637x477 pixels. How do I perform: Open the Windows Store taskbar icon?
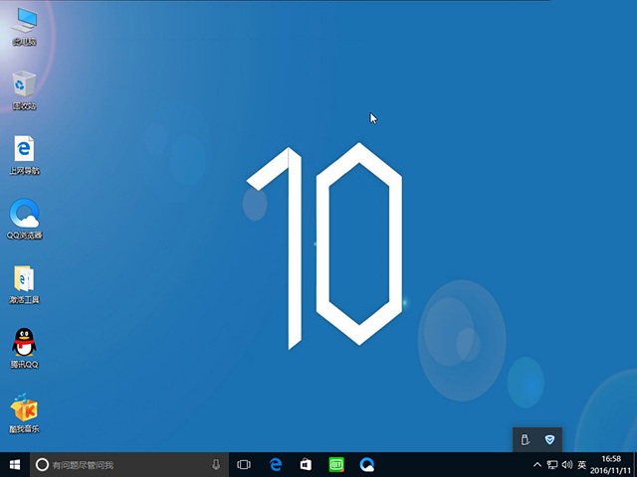pyautogui.click(x=307, y=464)
